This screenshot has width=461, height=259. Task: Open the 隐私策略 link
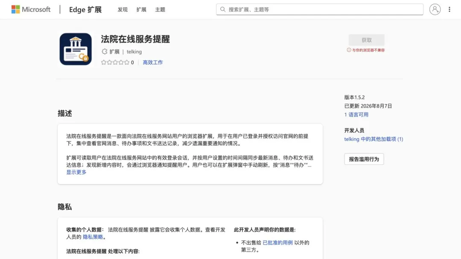93,237
